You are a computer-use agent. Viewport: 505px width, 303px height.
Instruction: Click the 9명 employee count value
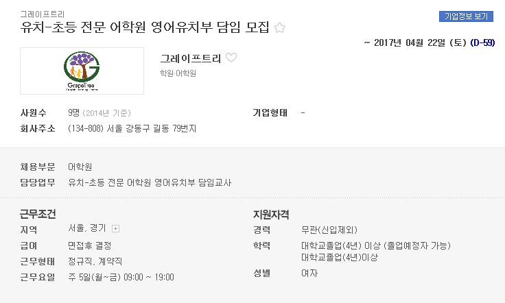[x=73, y=113]
